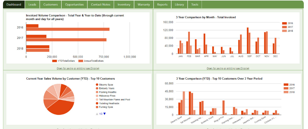This screenshot has width=308, height=129.
Task: Open the Contact Notes tab
Action: click(101, 4)
